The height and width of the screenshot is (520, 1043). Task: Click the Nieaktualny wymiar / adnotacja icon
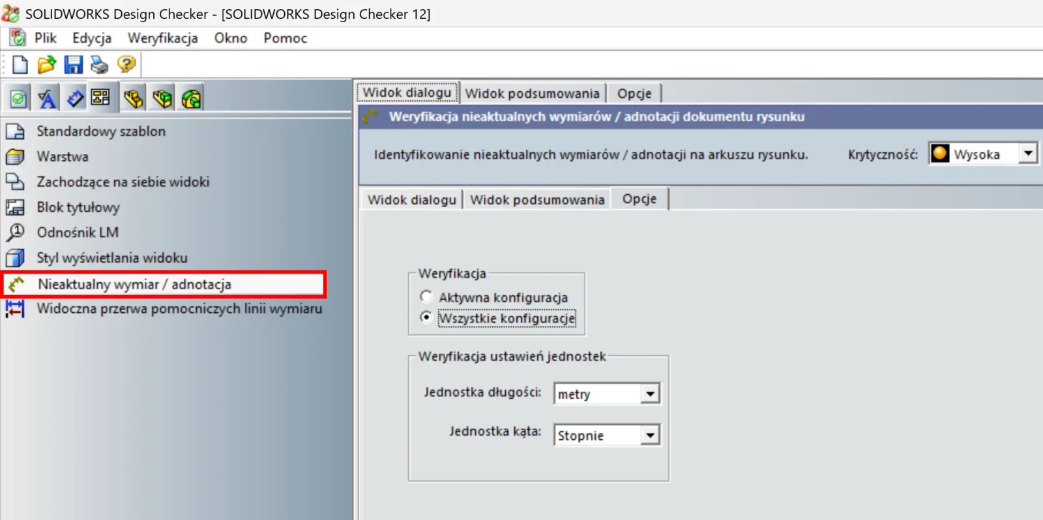(x=16, y=284)
